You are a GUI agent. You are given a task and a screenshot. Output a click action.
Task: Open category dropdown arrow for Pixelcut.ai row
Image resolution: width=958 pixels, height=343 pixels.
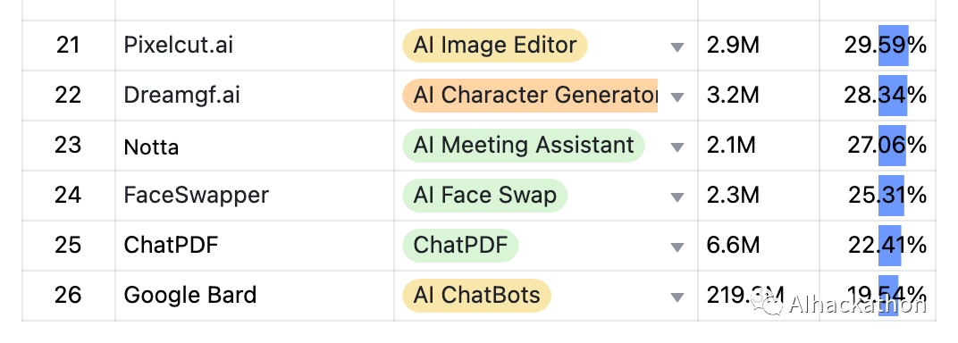676,47
